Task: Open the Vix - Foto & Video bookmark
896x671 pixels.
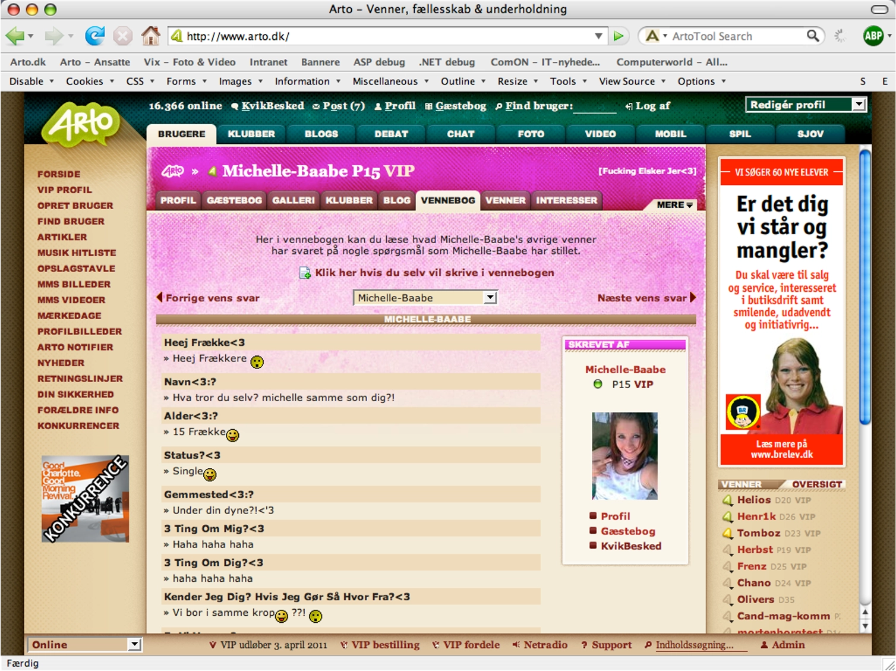Action: tap(190, 62)
